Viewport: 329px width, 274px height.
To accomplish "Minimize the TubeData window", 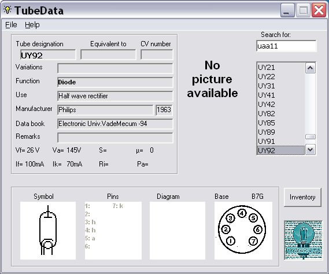I will point(287,10).
